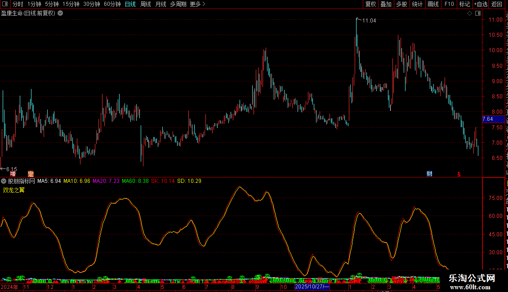Select the 60分钟 period tab

point(112,4)
